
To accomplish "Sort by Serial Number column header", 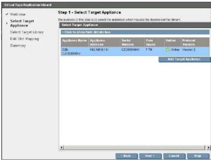I will tap(132, 42).
